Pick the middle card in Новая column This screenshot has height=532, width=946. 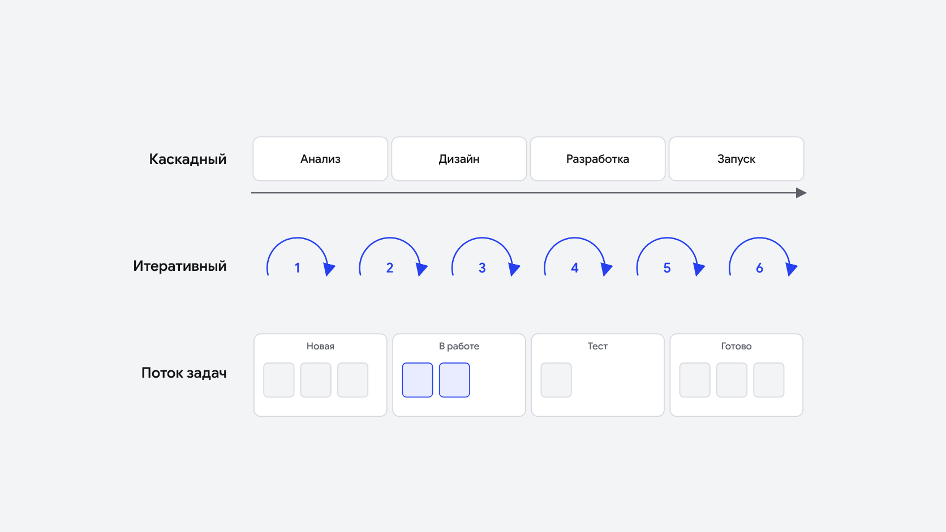pyautogui.click(x=316, y=380)
